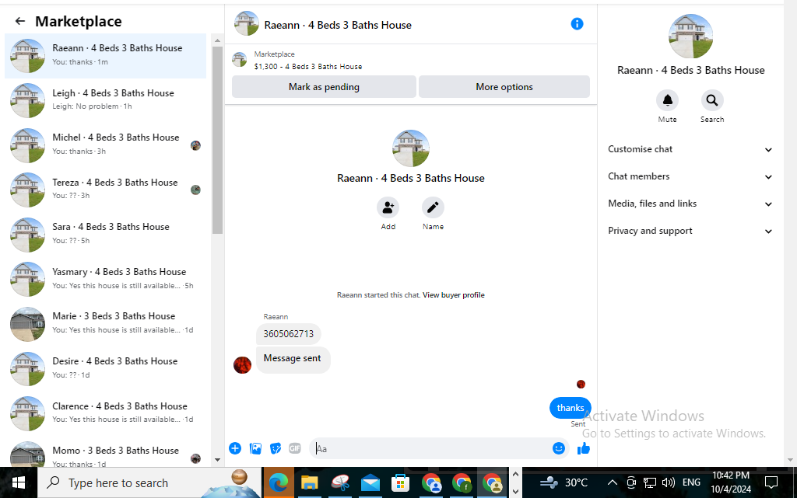The image size is (797, 498).
Task: Click message input field Aa
Action: click(432, 448)
